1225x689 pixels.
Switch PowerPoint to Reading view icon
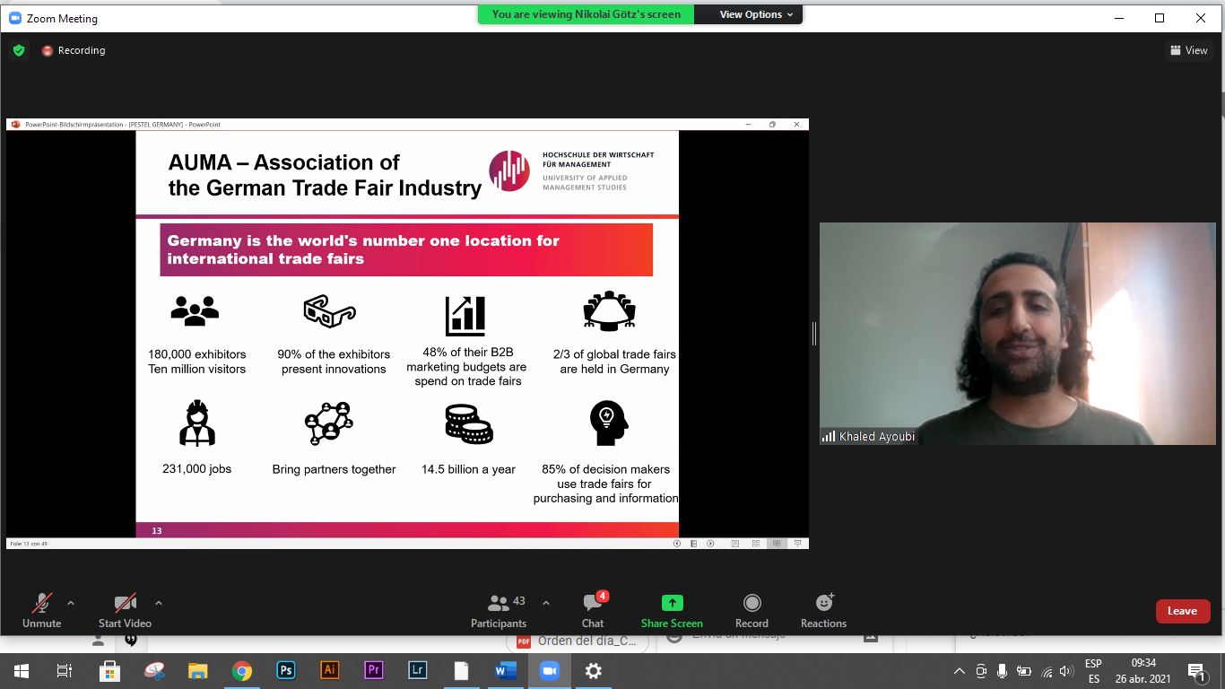777,544
